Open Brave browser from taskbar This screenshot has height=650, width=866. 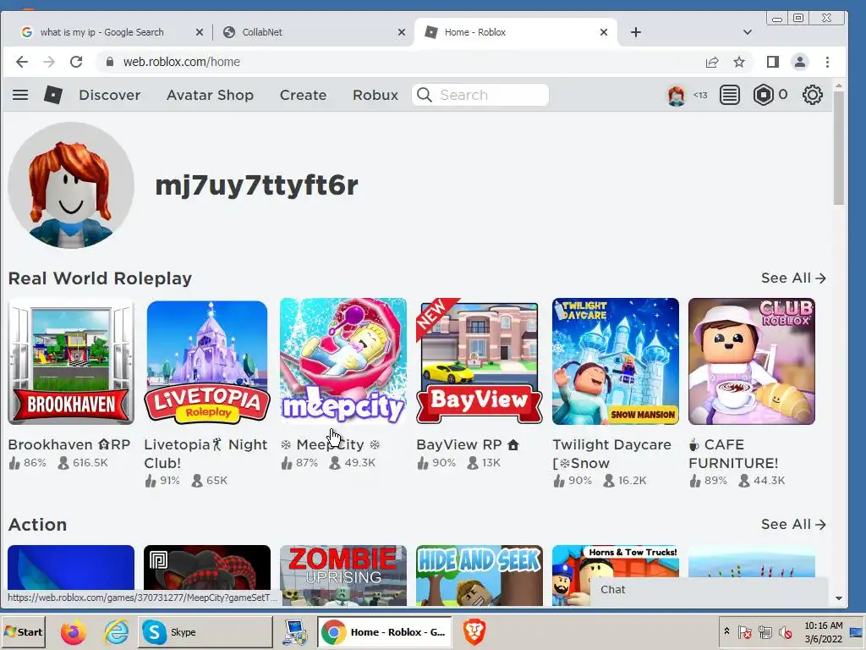pos(474,631)
